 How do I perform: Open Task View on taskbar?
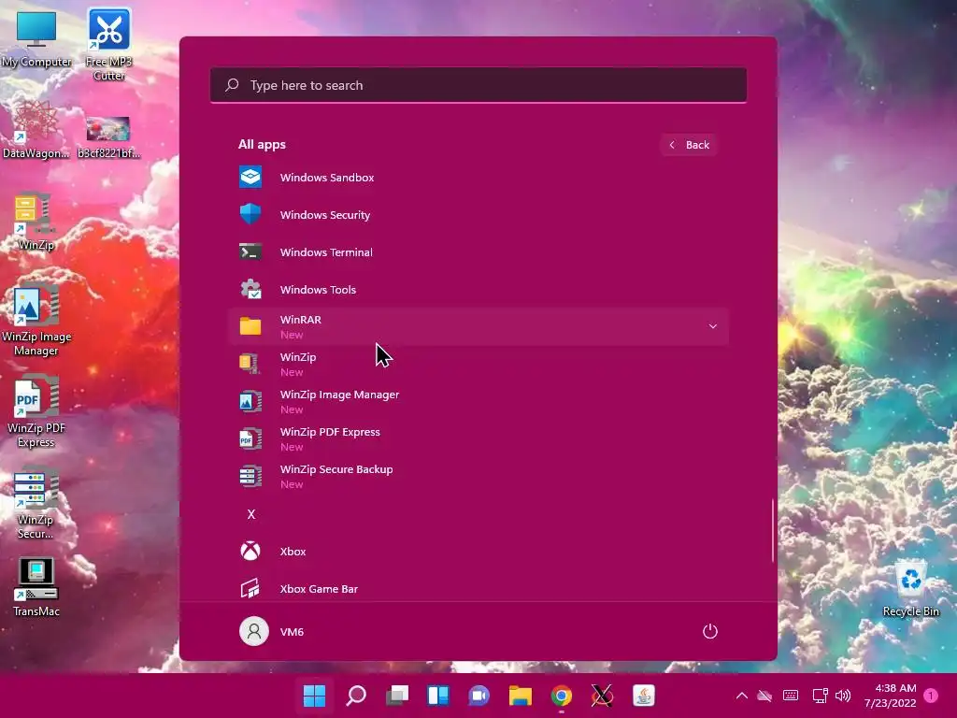[396, 696]
